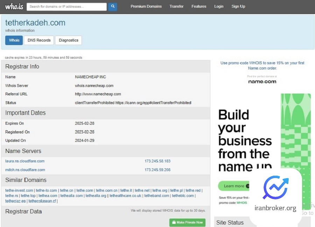Open IP address 173.245.58.183

[157, 161]
